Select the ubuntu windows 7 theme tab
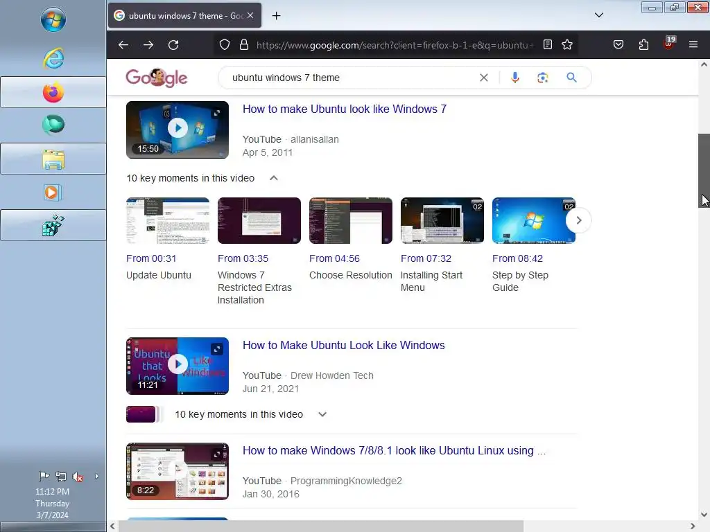The height and width of the screenshot is (532, 710). [x=184, y=15]
